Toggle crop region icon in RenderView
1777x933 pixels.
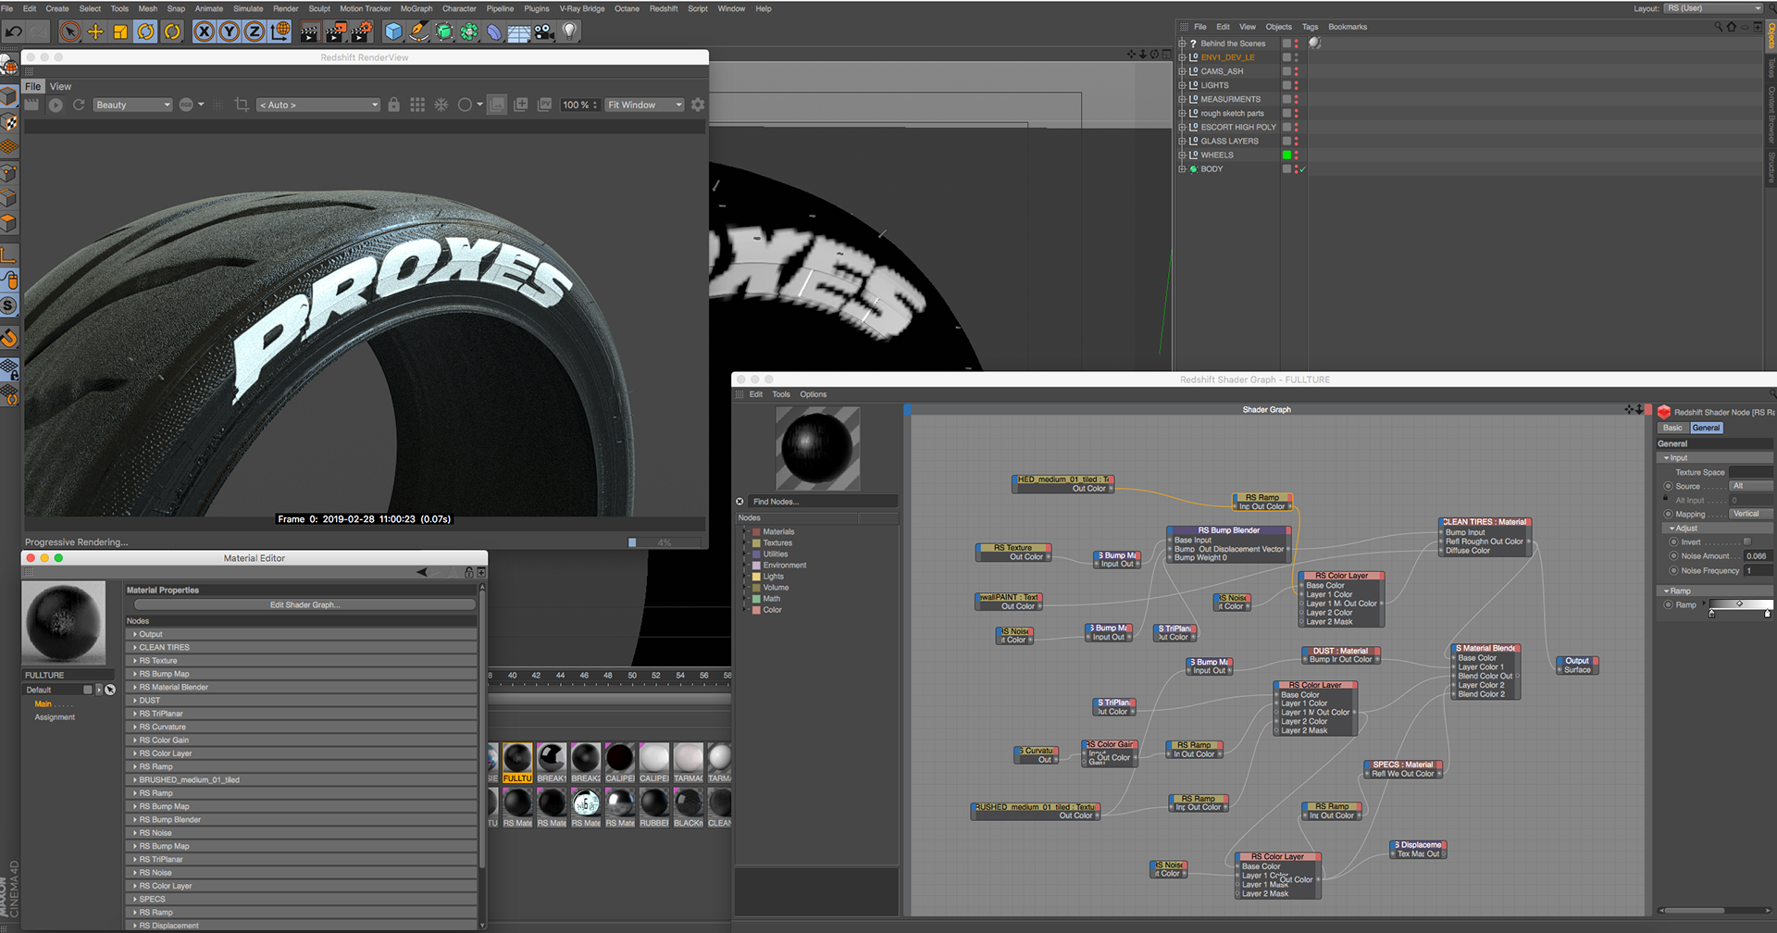click(x=242, y=105)
